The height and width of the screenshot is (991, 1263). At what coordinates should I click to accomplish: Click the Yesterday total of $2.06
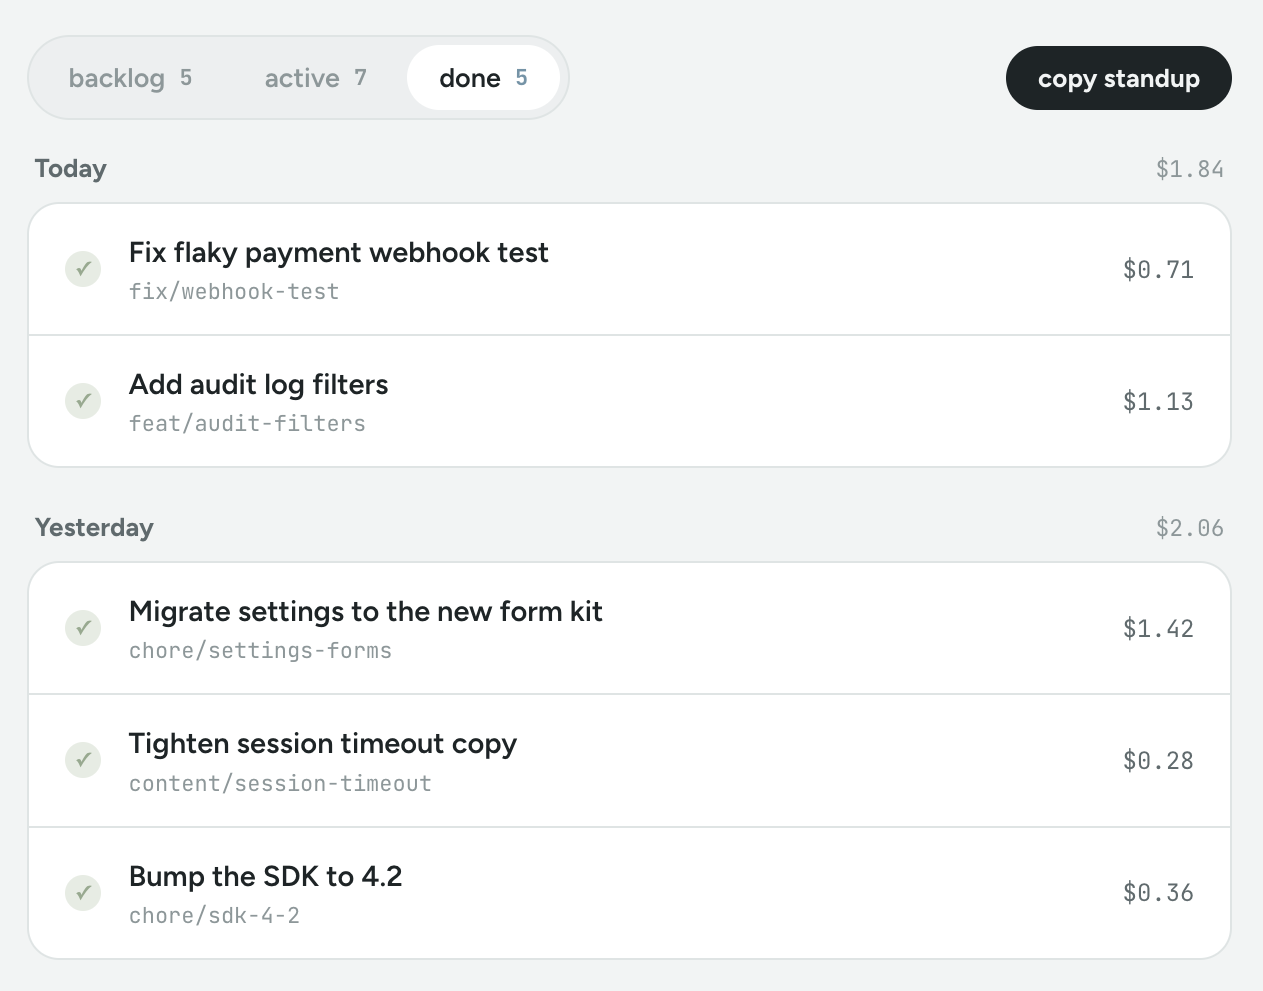pyautogui.click(x=1189, y=527)
